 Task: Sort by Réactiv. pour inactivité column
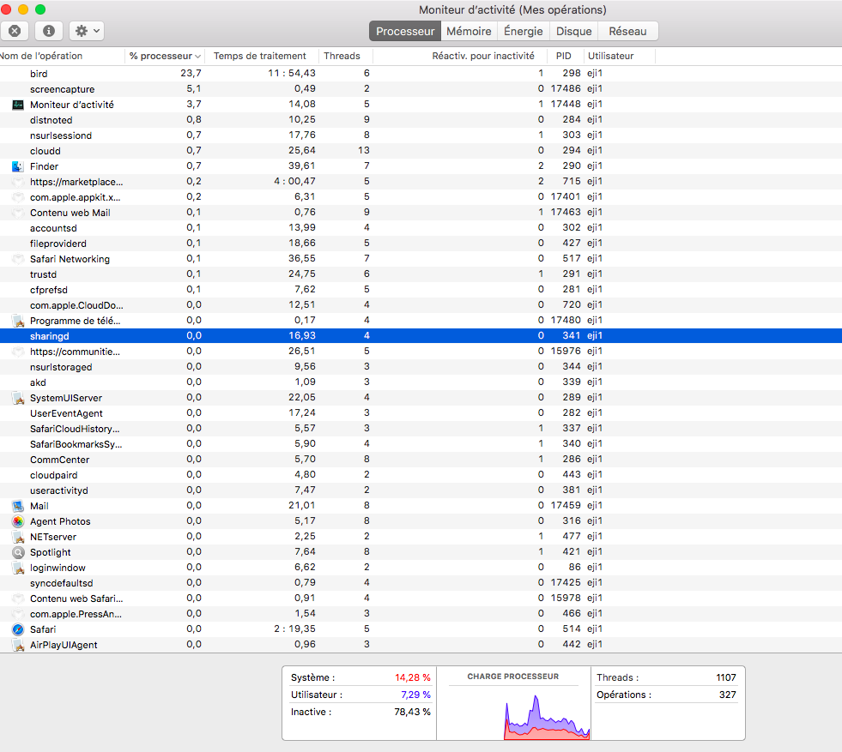click(x=460, y=56)
